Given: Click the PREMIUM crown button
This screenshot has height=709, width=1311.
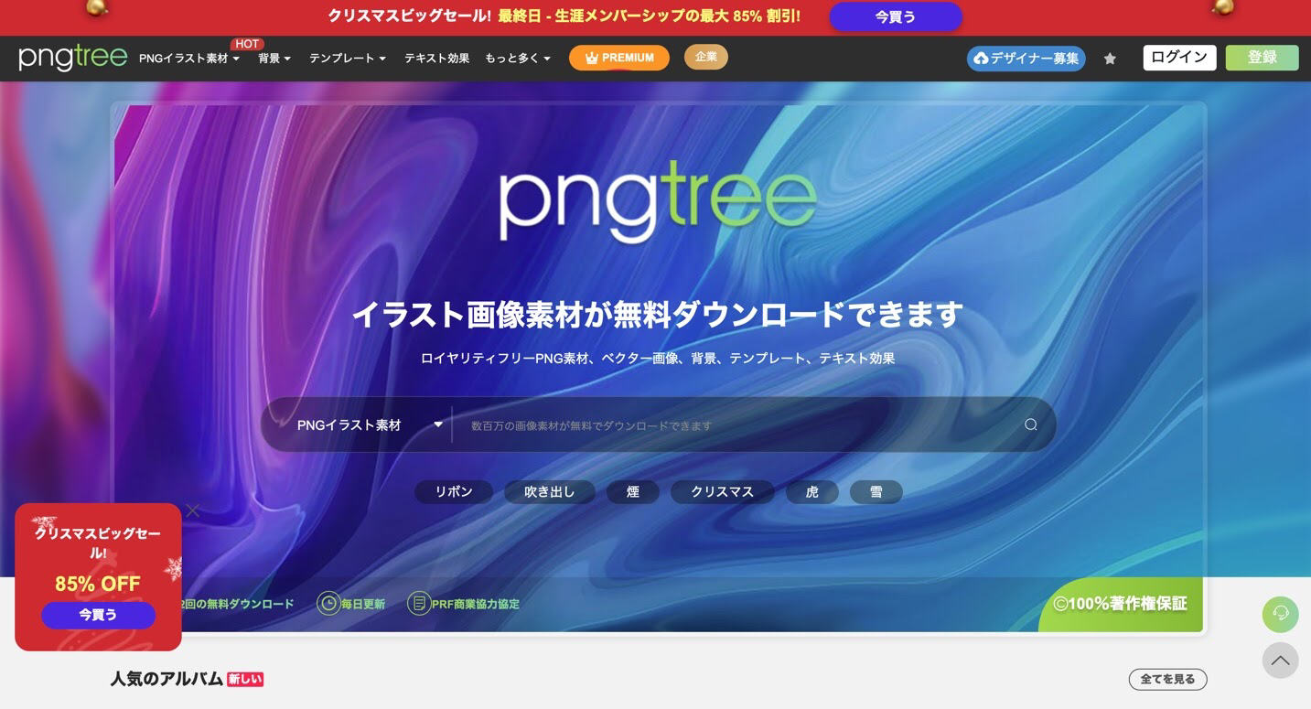Looking at the screenshot, I should coord(619,58).
